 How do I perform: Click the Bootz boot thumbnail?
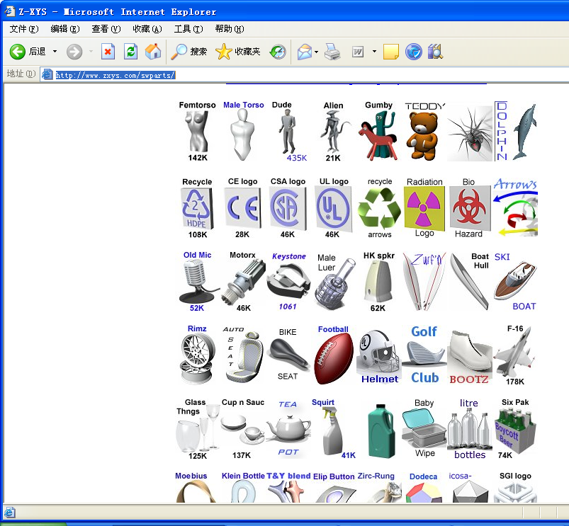469,352
